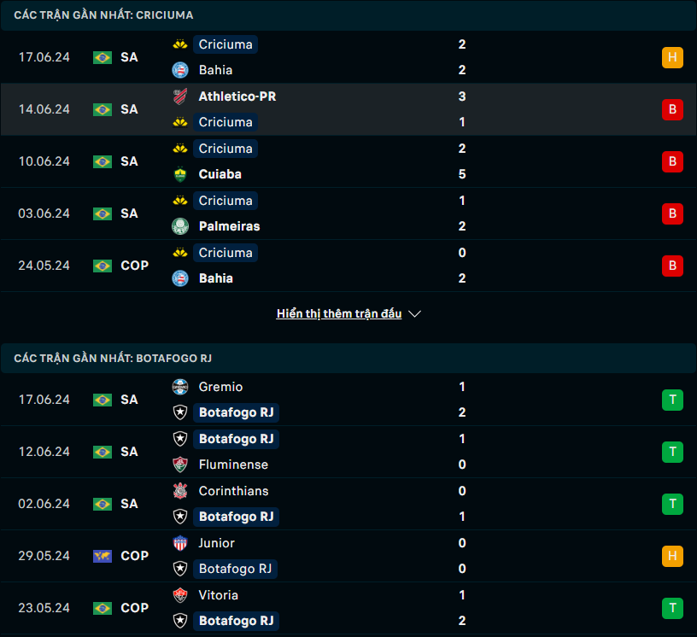This screenshot has height=637, width=697.
Task: Click Fluminense club crest icon
Action: [x=180, y=465]
